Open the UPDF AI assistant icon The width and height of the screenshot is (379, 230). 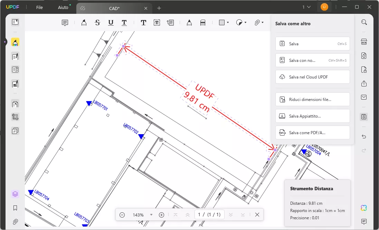point(364,208)
